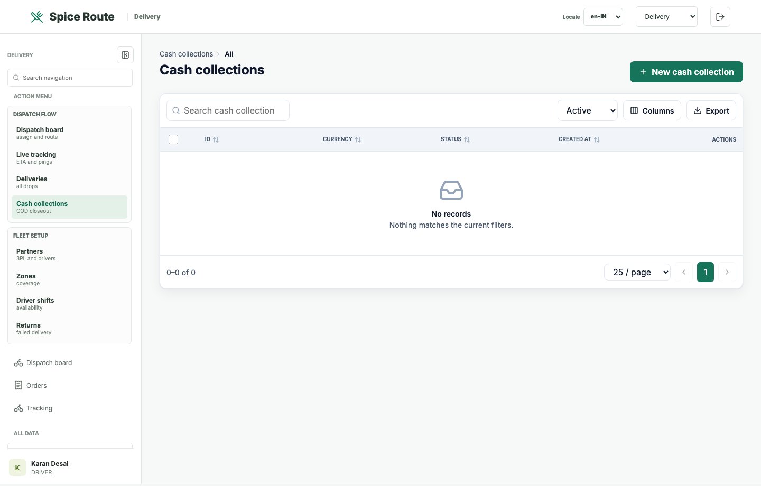This screenshot has height=486, width=761.
Task: Sort by Created At using the sort arrows
Action: tap(597, 139)
